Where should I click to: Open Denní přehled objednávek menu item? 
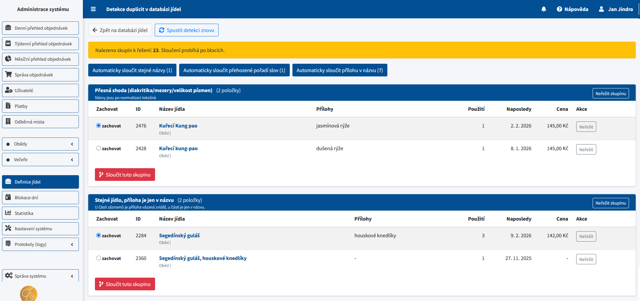(x=40, y=28)
